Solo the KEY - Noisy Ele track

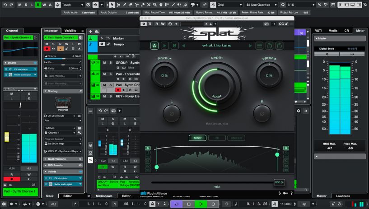[110, 96]
